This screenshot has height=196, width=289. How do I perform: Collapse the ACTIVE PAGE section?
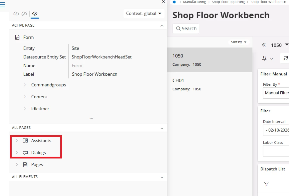tap(162, 26)
